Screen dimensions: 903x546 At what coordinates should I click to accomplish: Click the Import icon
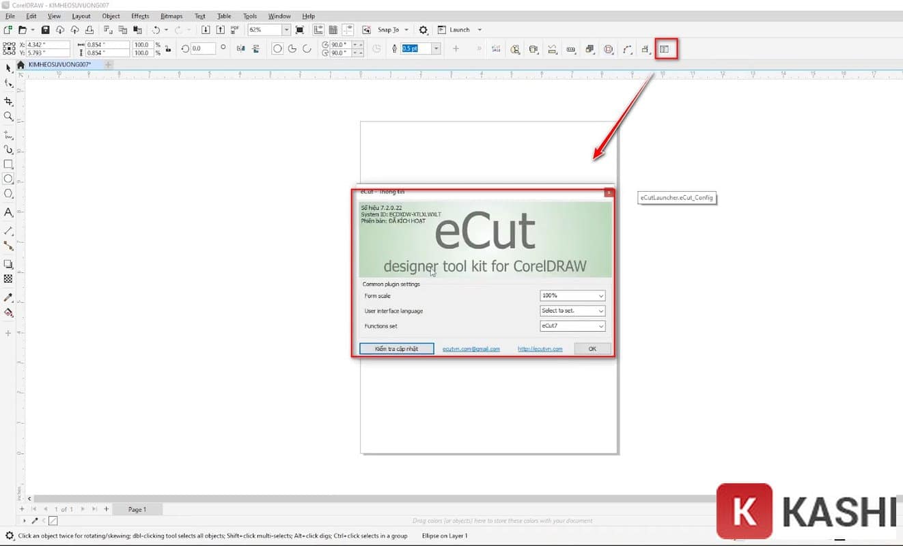click(x=206, y=30)
